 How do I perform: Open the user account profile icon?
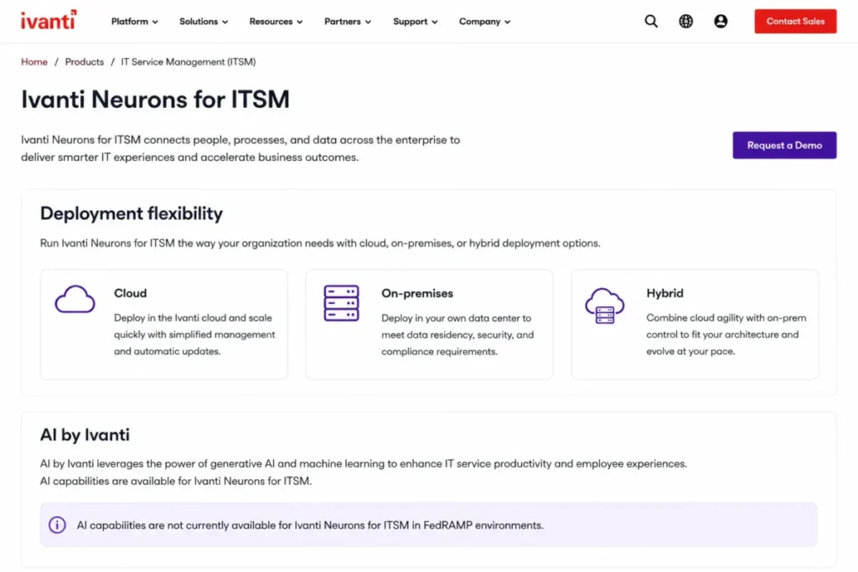(x=721, y=21)
